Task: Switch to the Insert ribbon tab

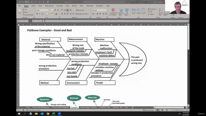Action: click(33, 6)
